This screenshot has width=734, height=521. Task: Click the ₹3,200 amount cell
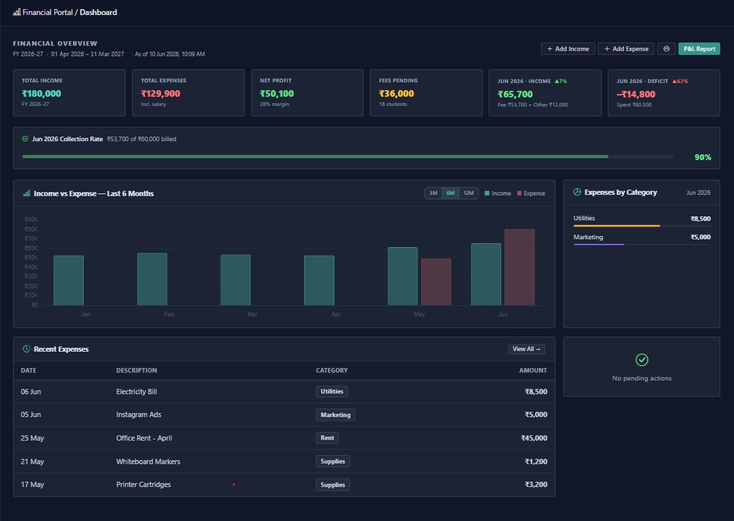pos(536,484)
